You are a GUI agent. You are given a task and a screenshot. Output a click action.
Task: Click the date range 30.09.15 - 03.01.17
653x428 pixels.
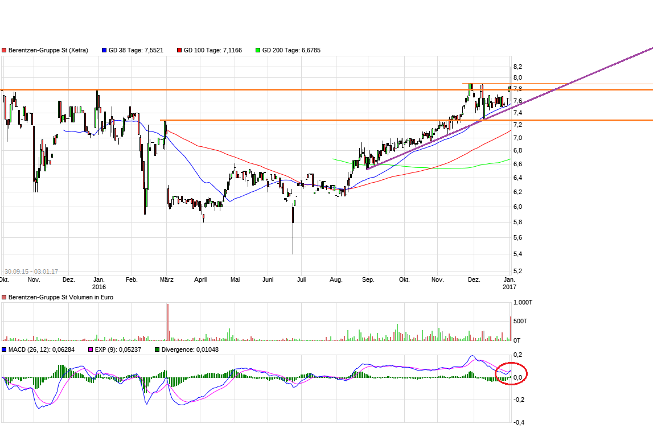31,272
